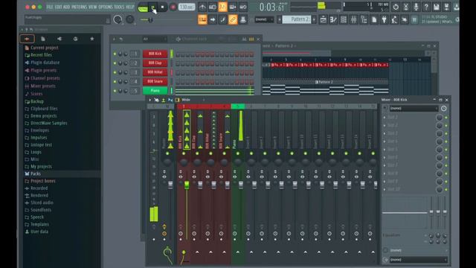Click the orange typing keyboard icon
476x268 pixels.
pyautogui.click(x=202, y=20)
